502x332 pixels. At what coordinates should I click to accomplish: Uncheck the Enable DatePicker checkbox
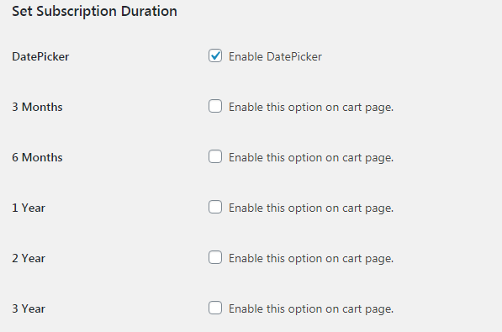215,55
